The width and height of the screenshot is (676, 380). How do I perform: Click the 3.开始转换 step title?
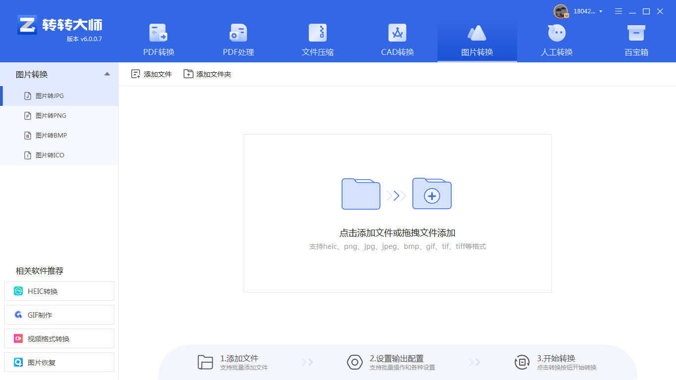tap(556, 358)
